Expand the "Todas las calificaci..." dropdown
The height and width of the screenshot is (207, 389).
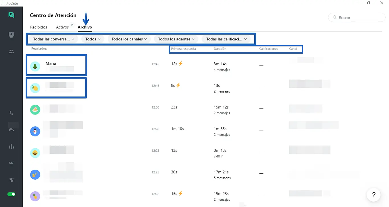226,39
